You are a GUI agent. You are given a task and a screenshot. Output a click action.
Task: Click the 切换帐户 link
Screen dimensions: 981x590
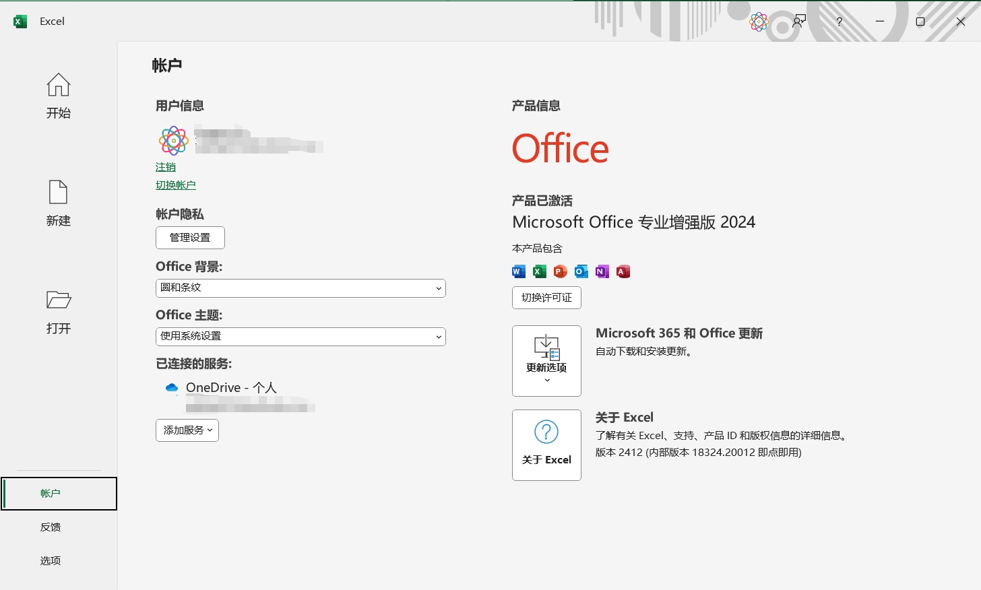[176, 185]
